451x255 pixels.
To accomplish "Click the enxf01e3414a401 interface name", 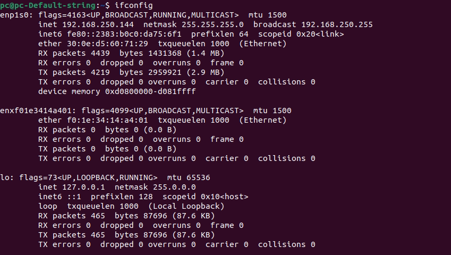I will (x=37, y=110).
